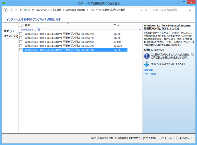Screen dimensions: 197x145
Task: Go up one level with the up arrow
Action: coord(21,10)
